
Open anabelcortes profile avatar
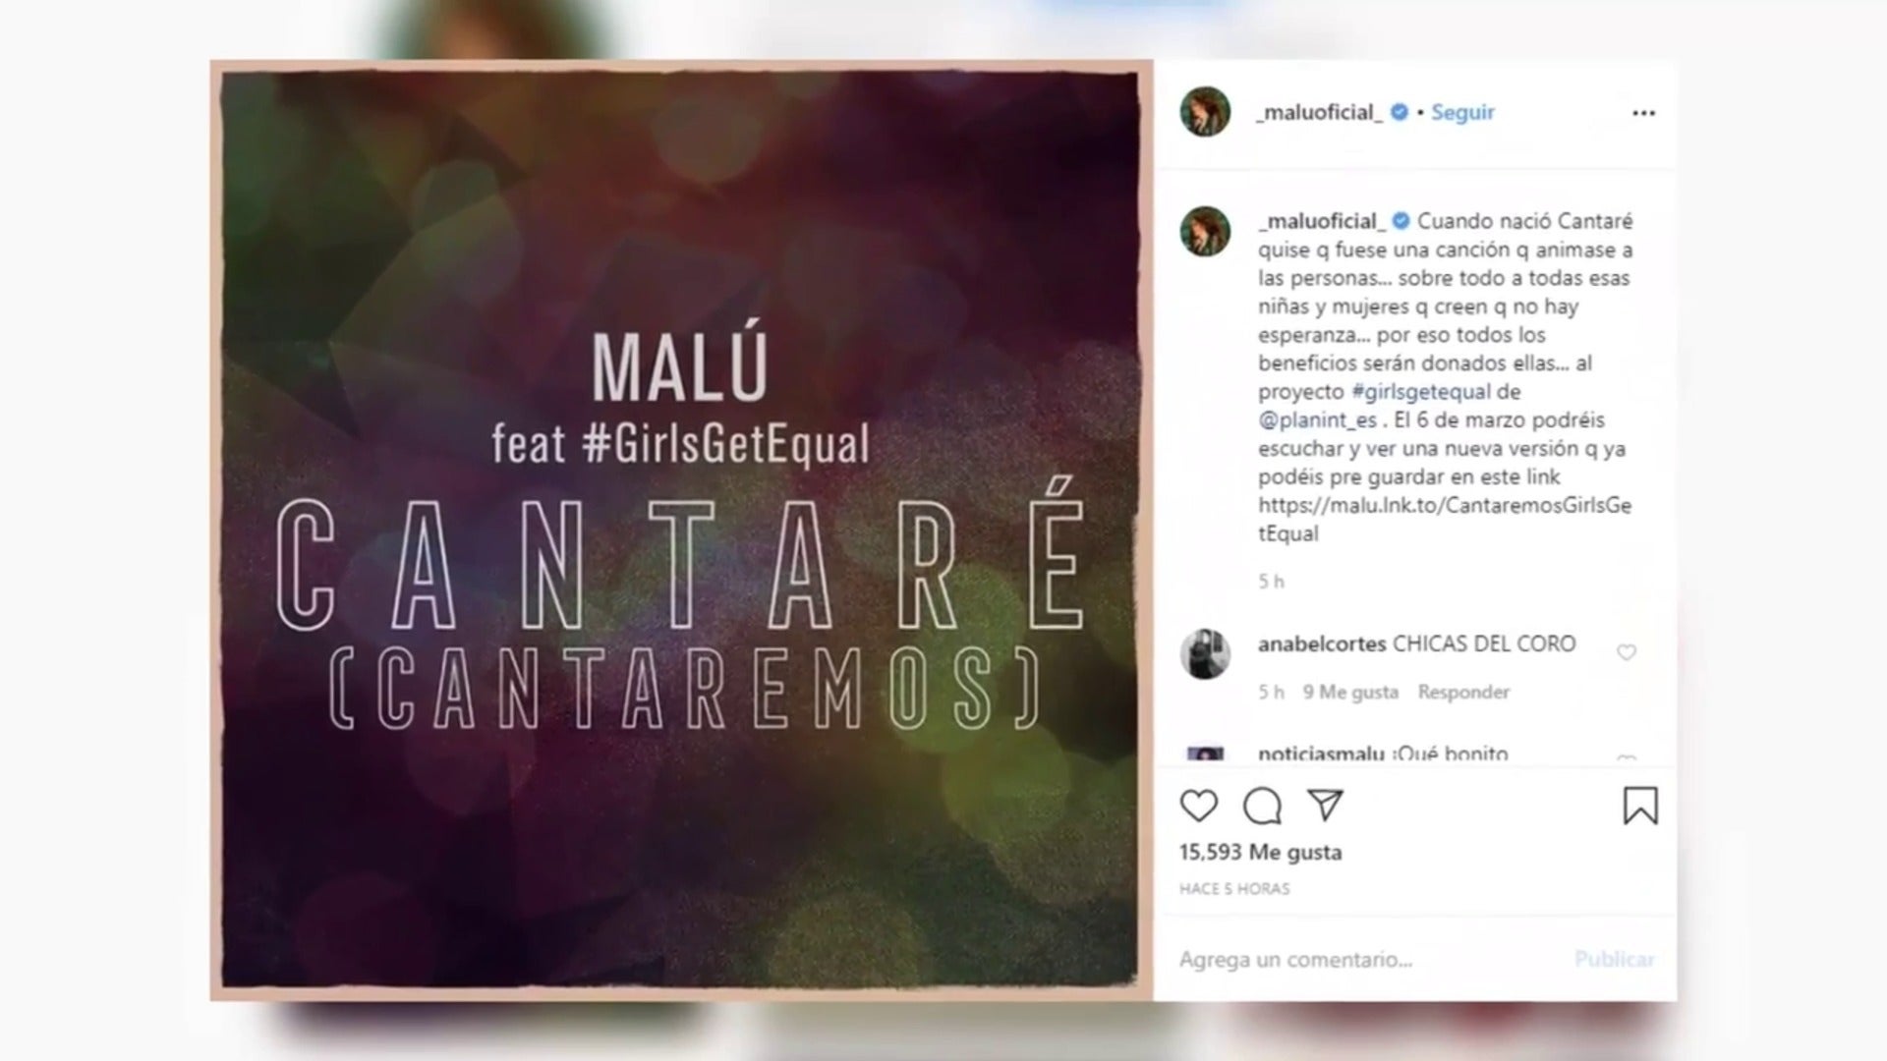[x=1205, y=653]
